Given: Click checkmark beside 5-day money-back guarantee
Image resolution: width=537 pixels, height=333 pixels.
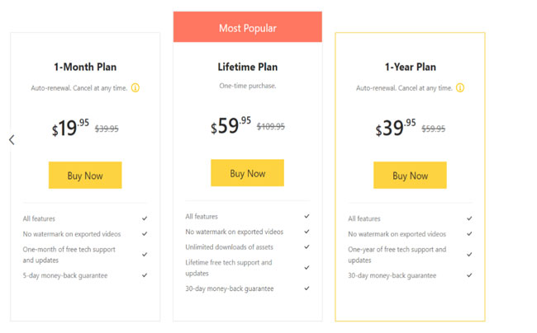Looking at the screenshot, I should pos(145,275).
